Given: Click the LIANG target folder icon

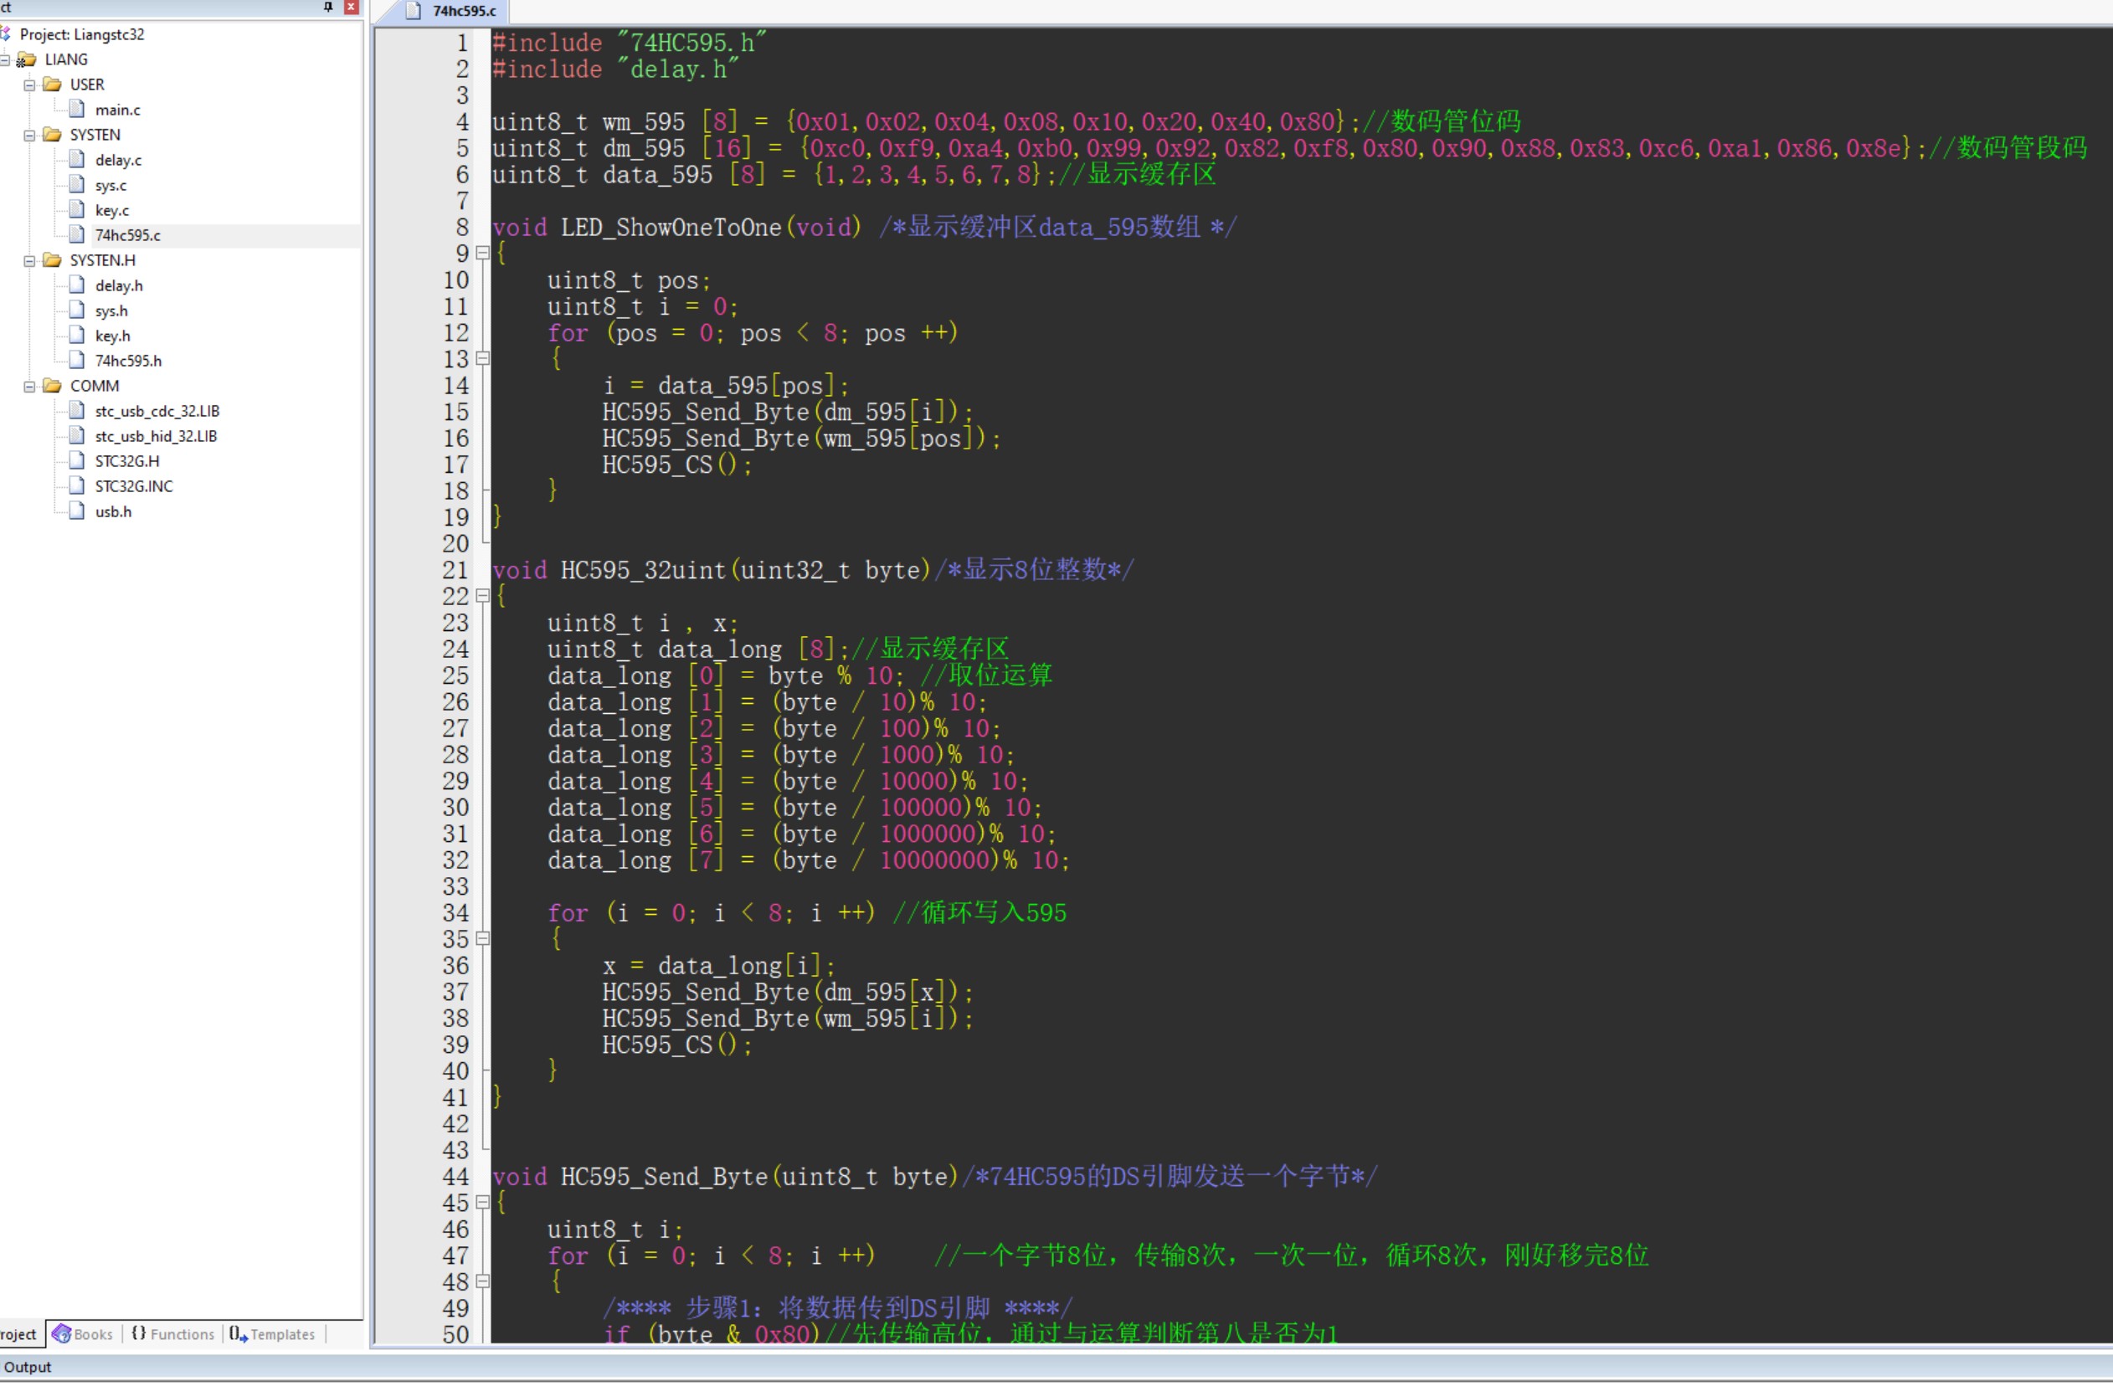Looking at the screenshot, I should tap(27, 59).
